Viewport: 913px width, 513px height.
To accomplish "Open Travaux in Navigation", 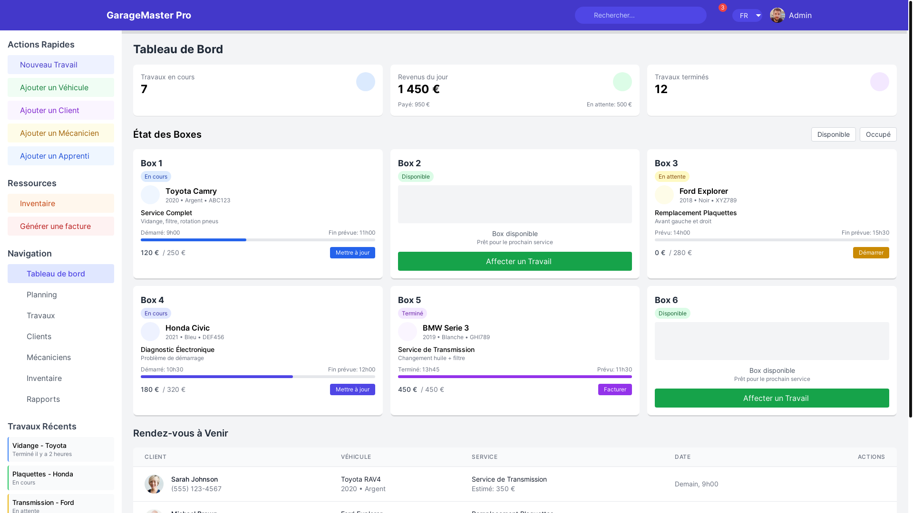I will [x=61, y=315].
